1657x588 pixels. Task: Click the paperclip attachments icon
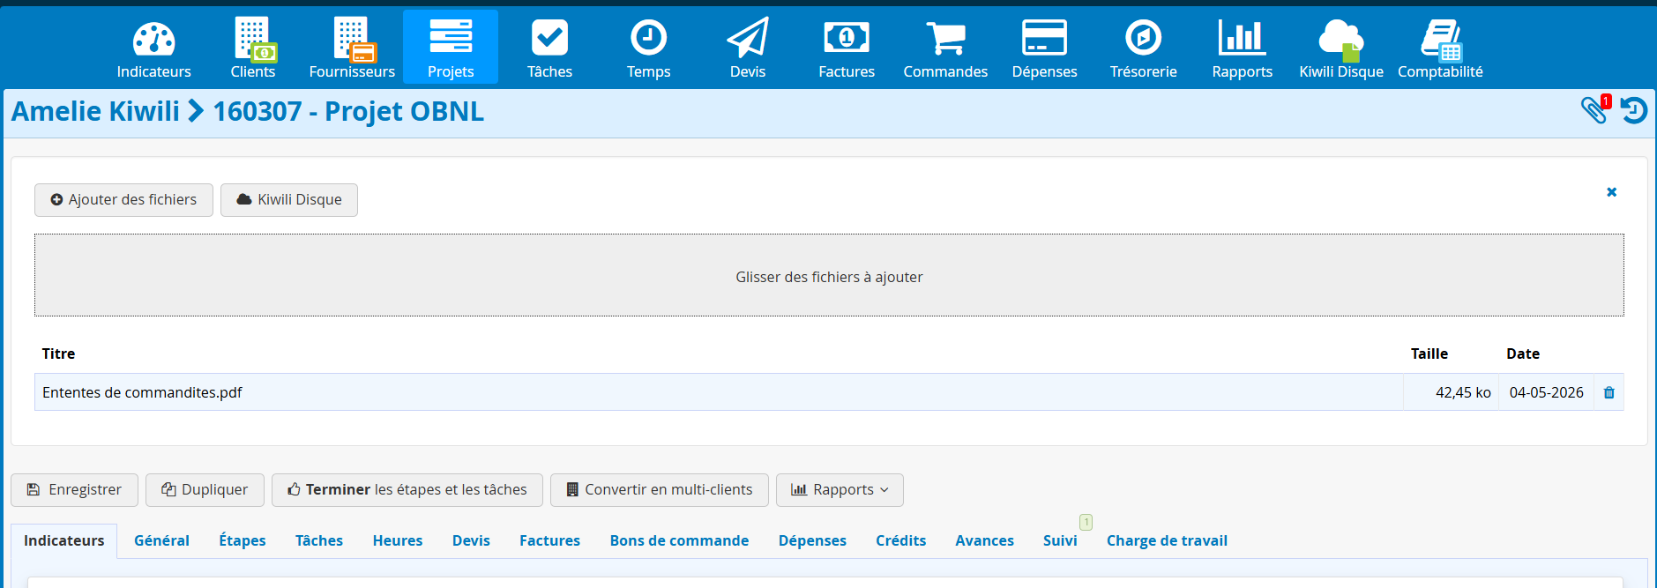[x=1594, y=110]
